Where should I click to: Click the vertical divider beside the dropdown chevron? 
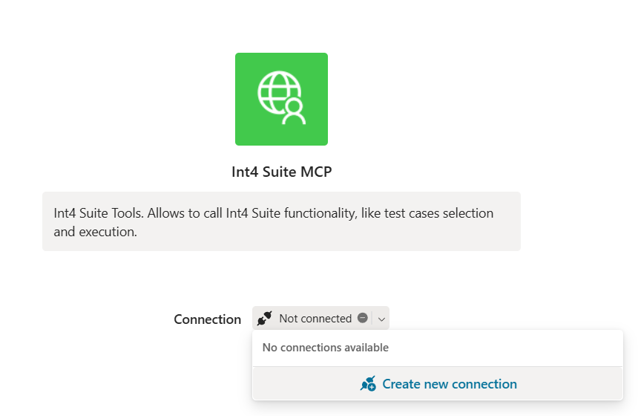coord(372,318)
